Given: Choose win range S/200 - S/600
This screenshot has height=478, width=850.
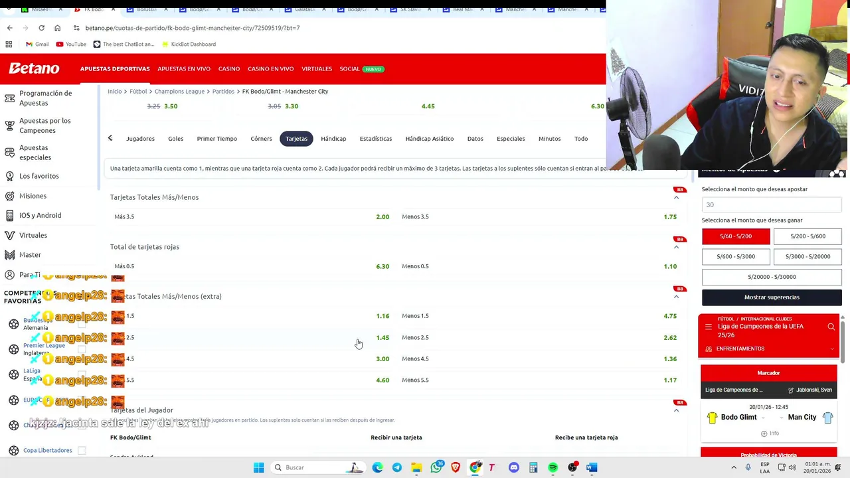Looking at the screenshot, I should click(x=807, y=236).
